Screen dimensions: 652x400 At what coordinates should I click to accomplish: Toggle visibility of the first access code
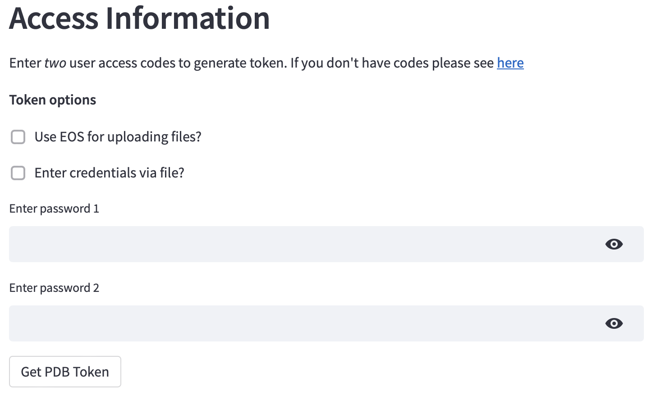coord(614,244)
